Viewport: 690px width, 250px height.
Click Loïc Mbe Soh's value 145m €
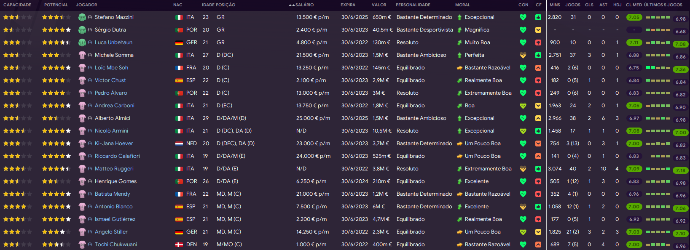[x=381, y=68]
